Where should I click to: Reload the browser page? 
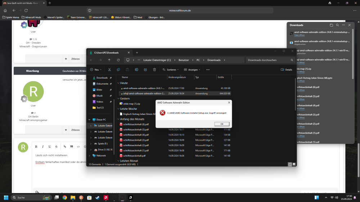pos(26,10)
